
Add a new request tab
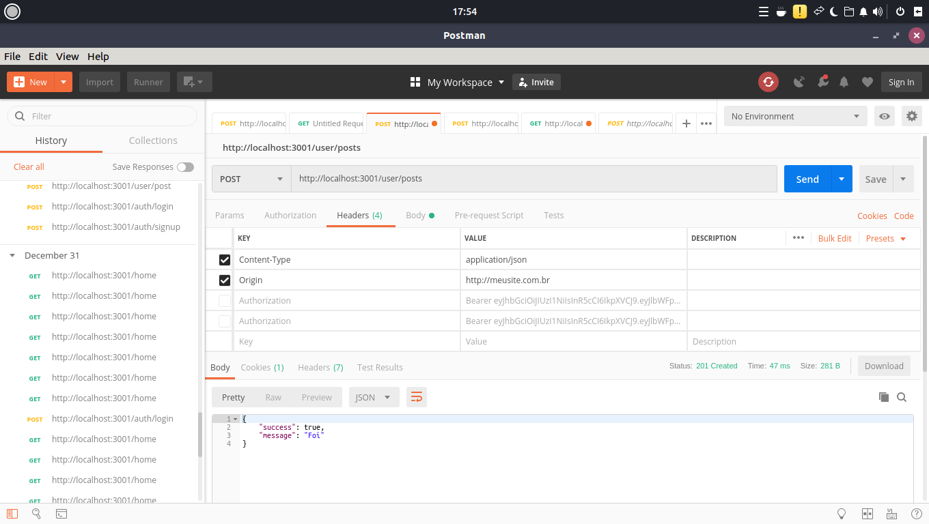[687, 123]
